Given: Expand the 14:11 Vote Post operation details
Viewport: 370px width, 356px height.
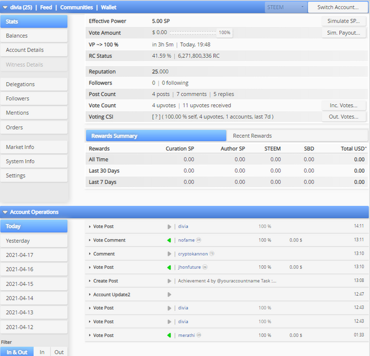Looking at the screenshot, I should [90, 226].
